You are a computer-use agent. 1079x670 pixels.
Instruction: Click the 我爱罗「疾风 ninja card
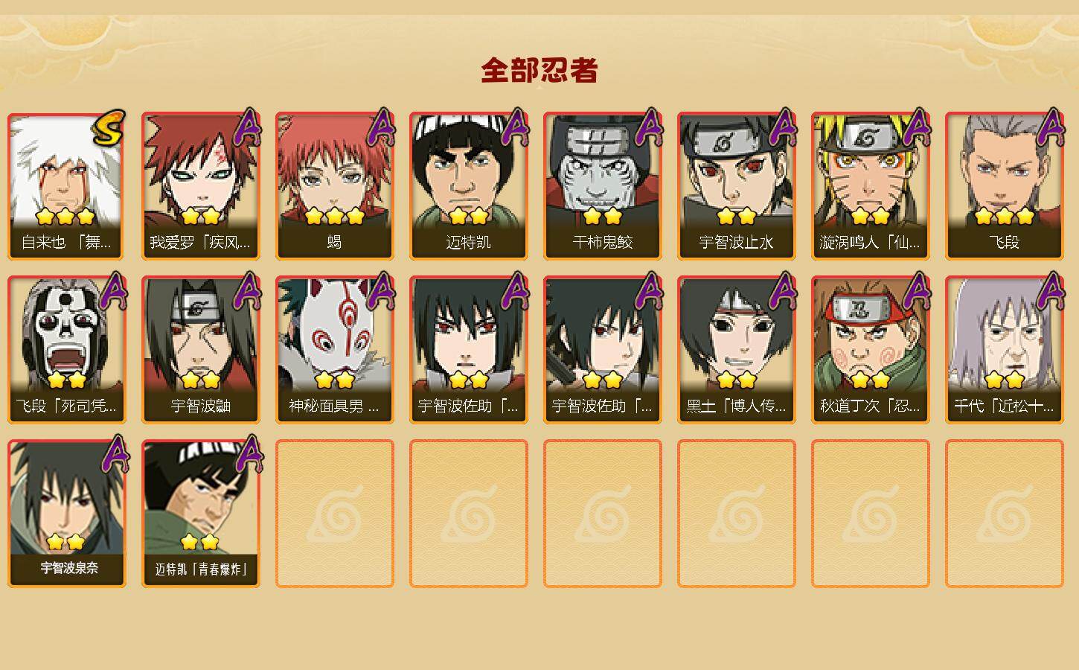tap(200, 186)
